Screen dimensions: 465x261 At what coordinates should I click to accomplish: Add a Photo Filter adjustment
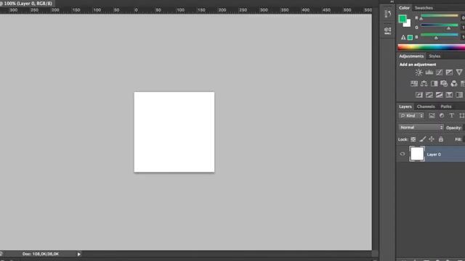(x=444, y=84)
